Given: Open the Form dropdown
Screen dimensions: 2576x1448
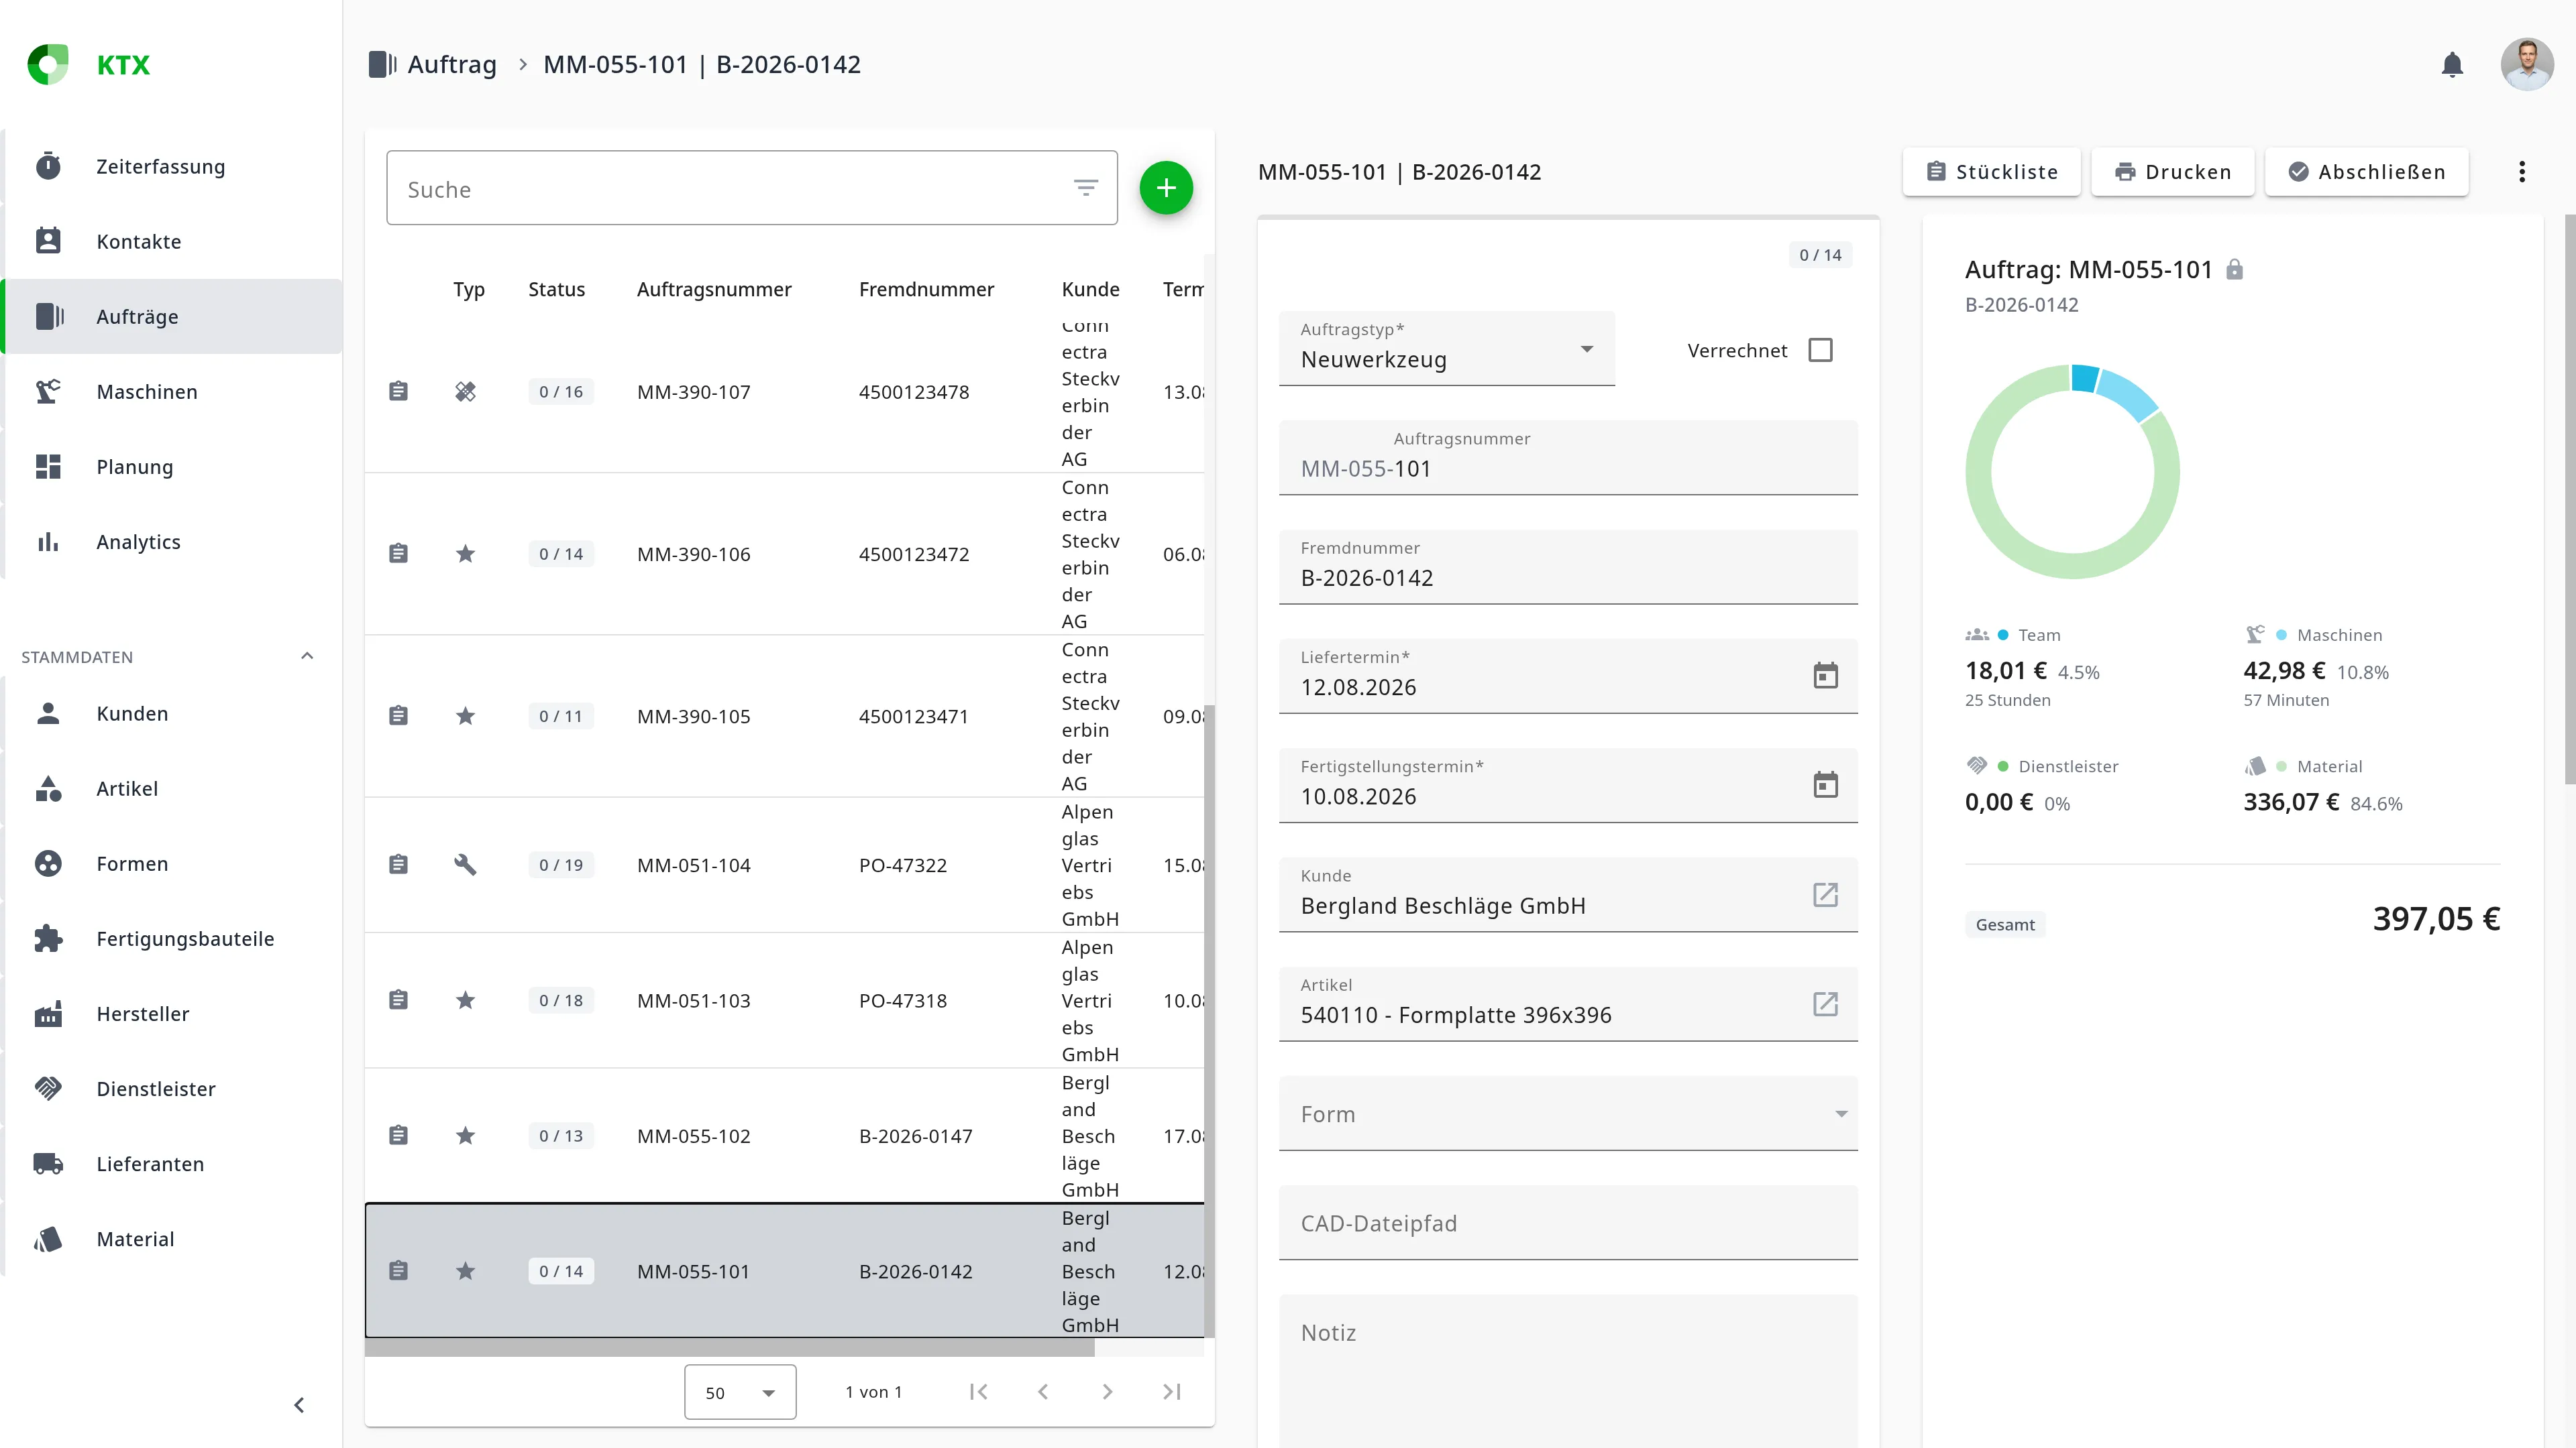Looking at the screenshot, I should (1568, 1113).
